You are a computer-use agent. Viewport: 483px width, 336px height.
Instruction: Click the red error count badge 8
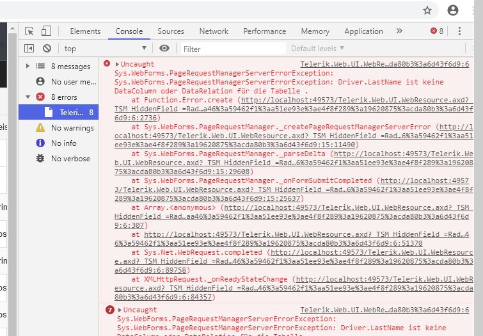tap(437, 31)
